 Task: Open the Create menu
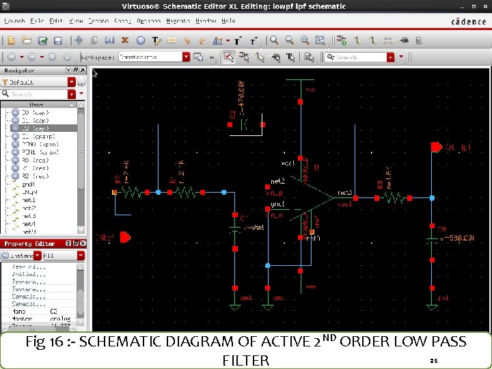98,21
